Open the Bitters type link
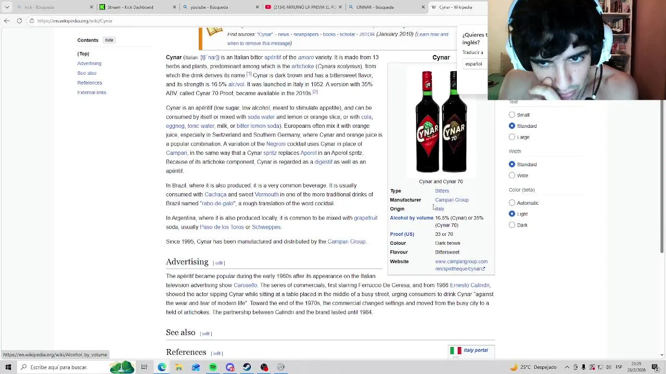The image size is (666, 374). pyautogui.click(x=442, y=191)
